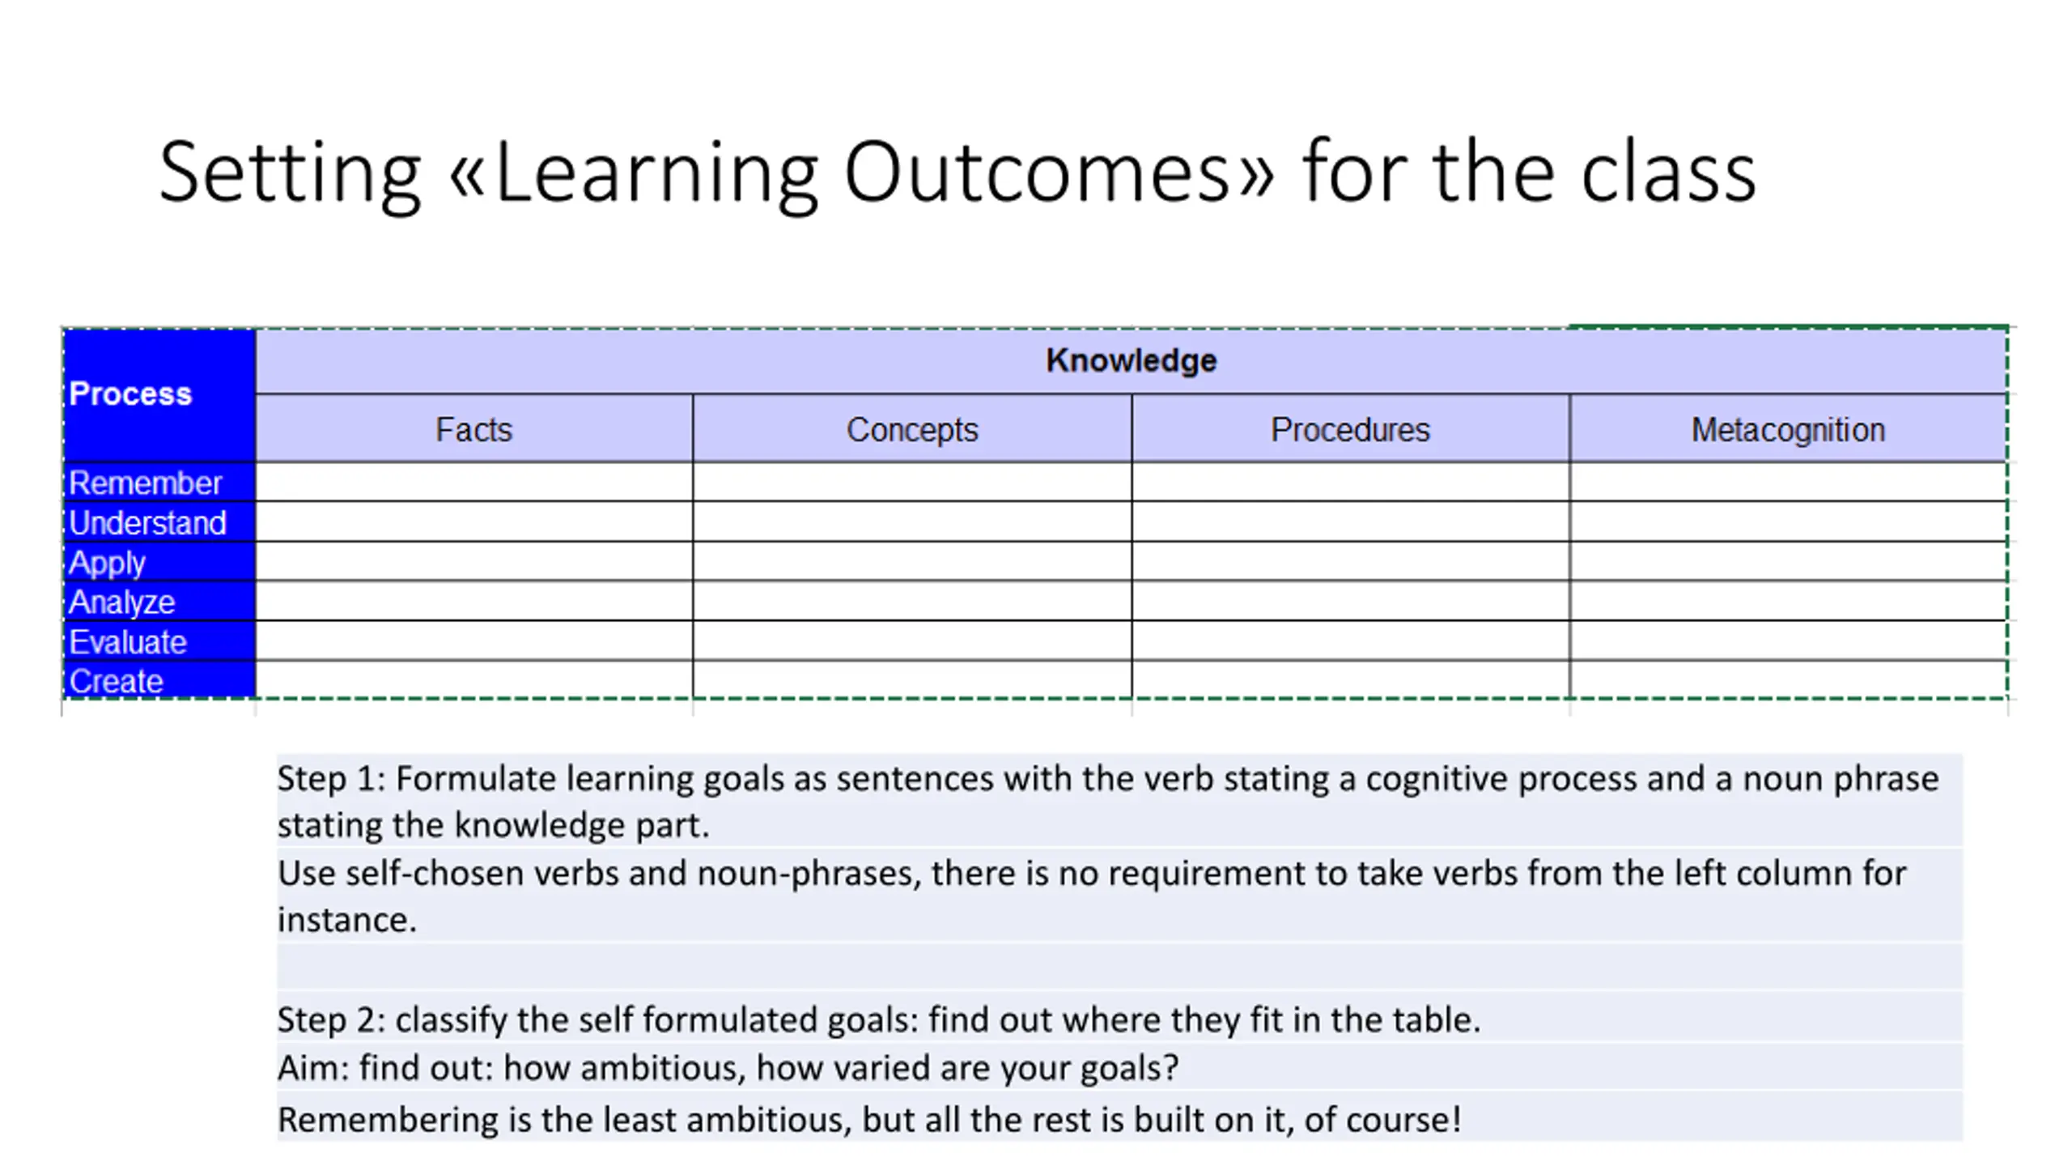
Task: Click the "Knowledge" table header
Action: 1131,361
